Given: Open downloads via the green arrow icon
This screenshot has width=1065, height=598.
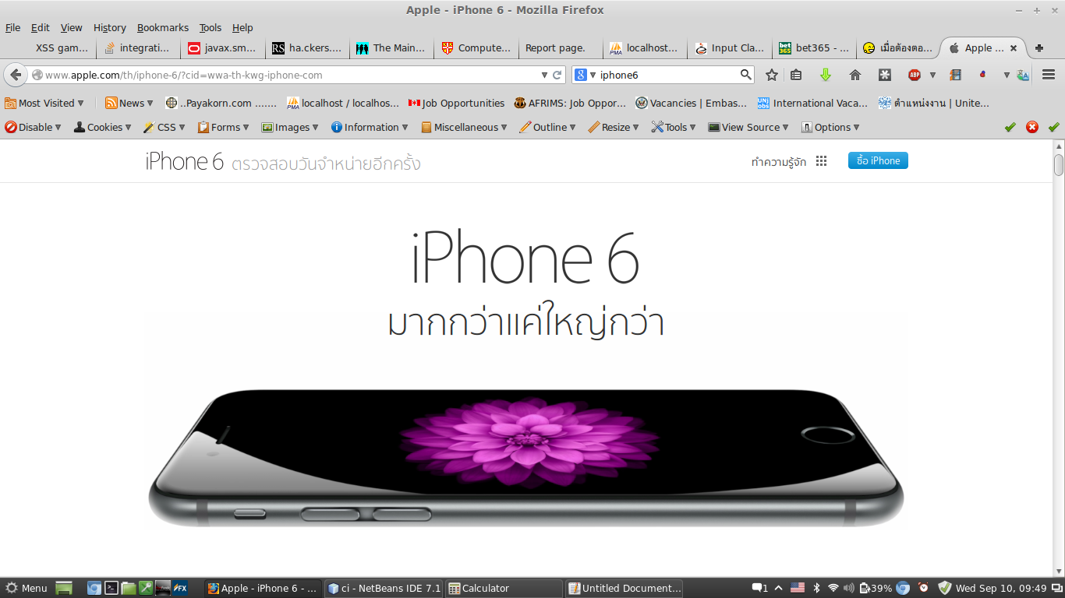Looking at the screenshot, I should click(826, 75).
